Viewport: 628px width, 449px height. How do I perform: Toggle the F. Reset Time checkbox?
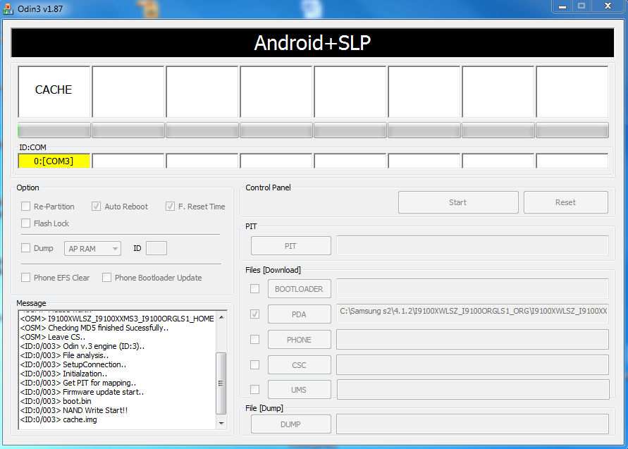click(171, 207)
